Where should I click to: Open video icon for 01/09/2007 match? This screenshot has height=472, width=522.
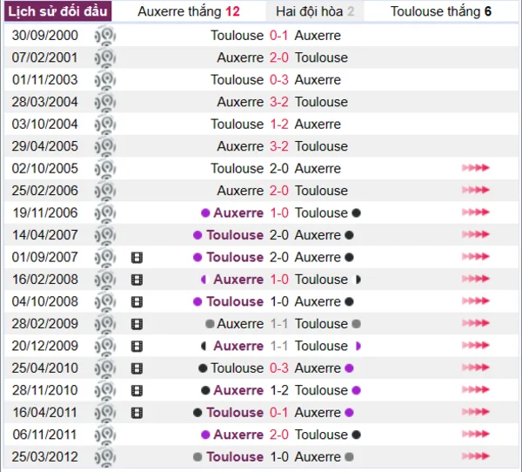pyautogui.click(x=137, y=257)
